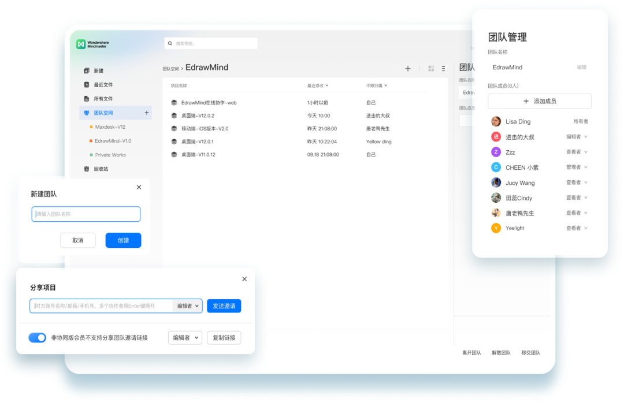Click the 创建 button
624x402 pixels.
(x=123, y=241)
